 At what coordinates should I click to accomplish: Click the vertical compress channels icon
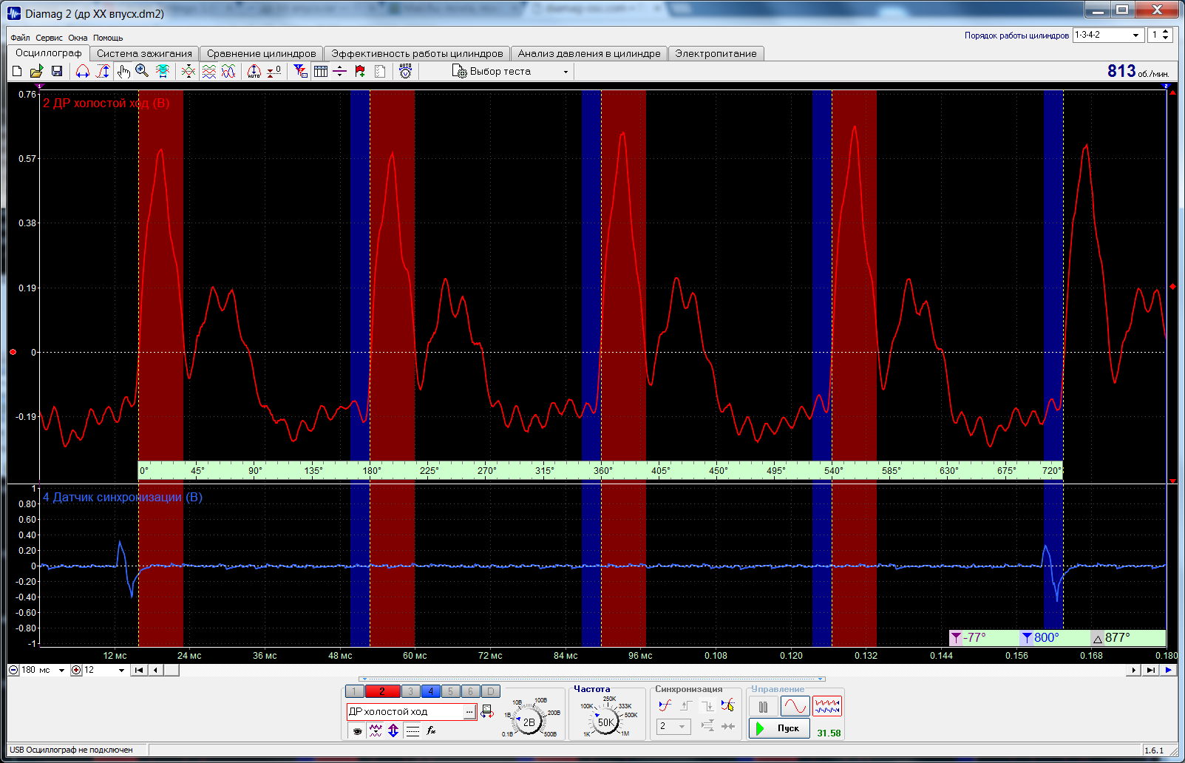[x=189, y=71]
